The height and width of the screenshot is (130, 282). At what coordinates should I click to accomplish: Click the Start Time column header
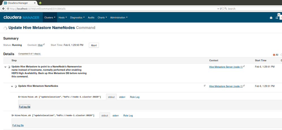(x=261, y=60)
